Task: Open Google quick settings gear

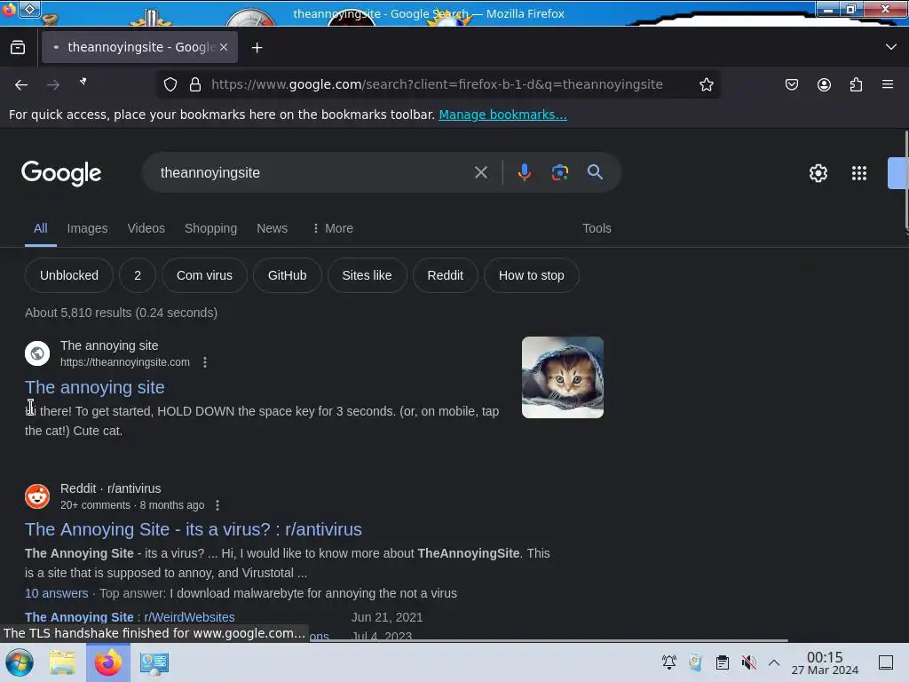Action: 818,173
